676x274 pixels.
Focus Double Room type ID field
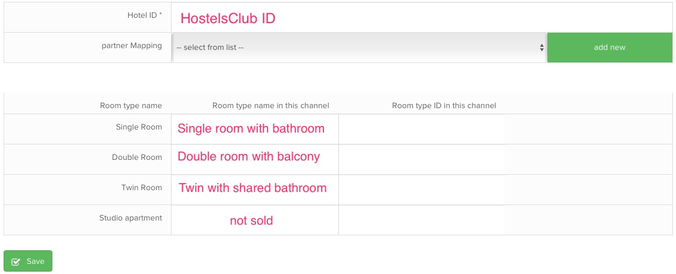421,159
